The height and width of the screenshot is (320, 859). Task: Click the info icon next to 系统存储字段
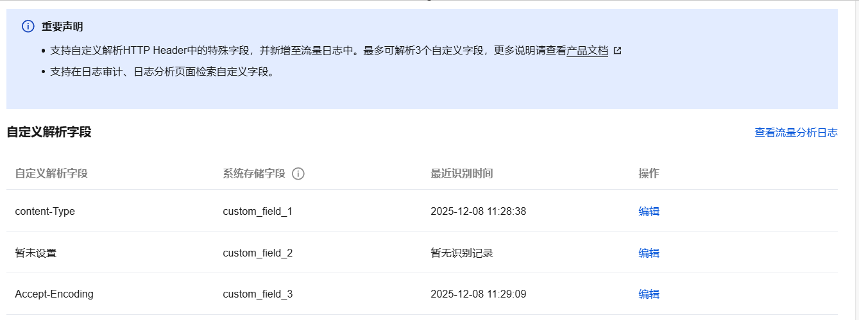pos(298,174)
